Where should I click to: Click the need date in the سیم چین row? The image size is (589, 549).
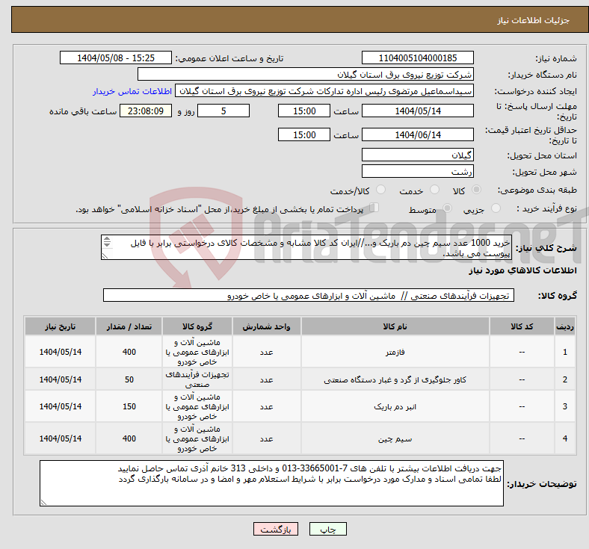[x=60, y=438]
